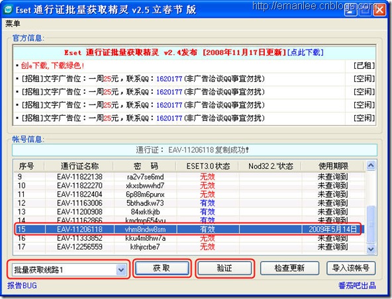
Task: Click the account list scrollbar thumb
Action: [371, 224]
